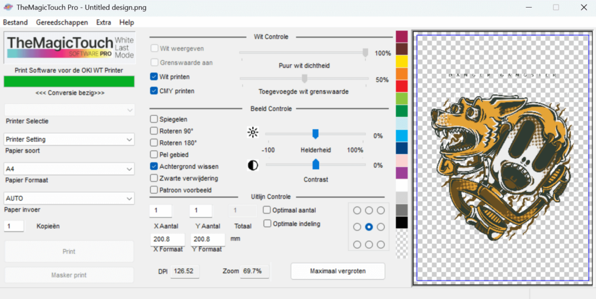Open the Help menu
The height and width of the screenshot is (299, 596).
[126, 23]
